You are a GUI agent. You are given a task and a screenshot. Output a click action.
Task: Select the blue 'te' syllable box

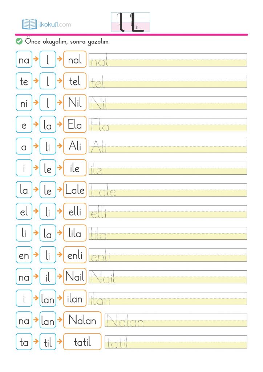point(24,81)
